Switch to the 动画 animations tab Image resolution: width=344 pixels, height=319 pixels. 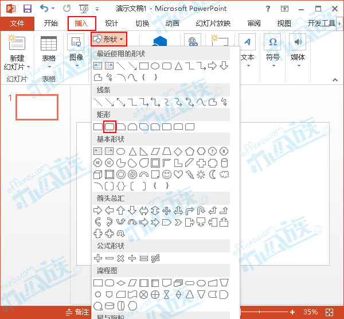[173, 24]
